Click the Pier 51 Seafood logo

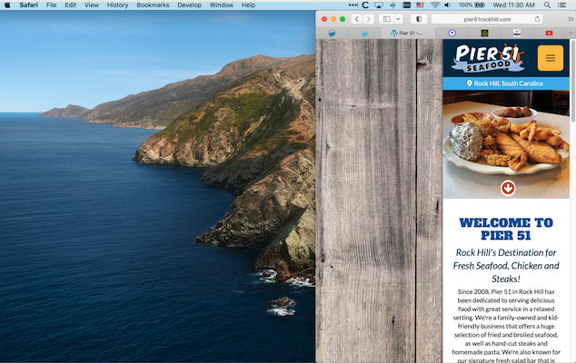point(488,58)
